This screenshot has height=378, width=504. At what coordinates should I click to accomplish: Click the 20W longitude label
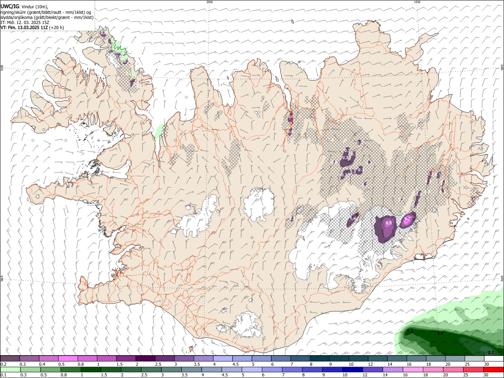pyautogui.click(x=209, y=2)
